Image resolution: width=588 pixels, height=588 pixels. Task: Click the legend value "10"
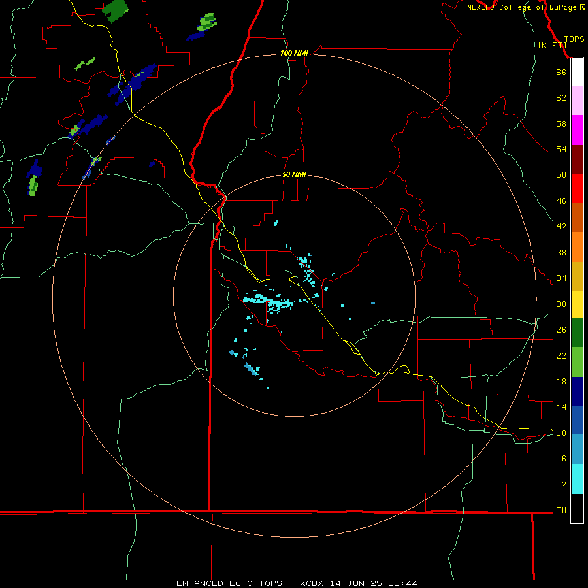pos(561,433)
